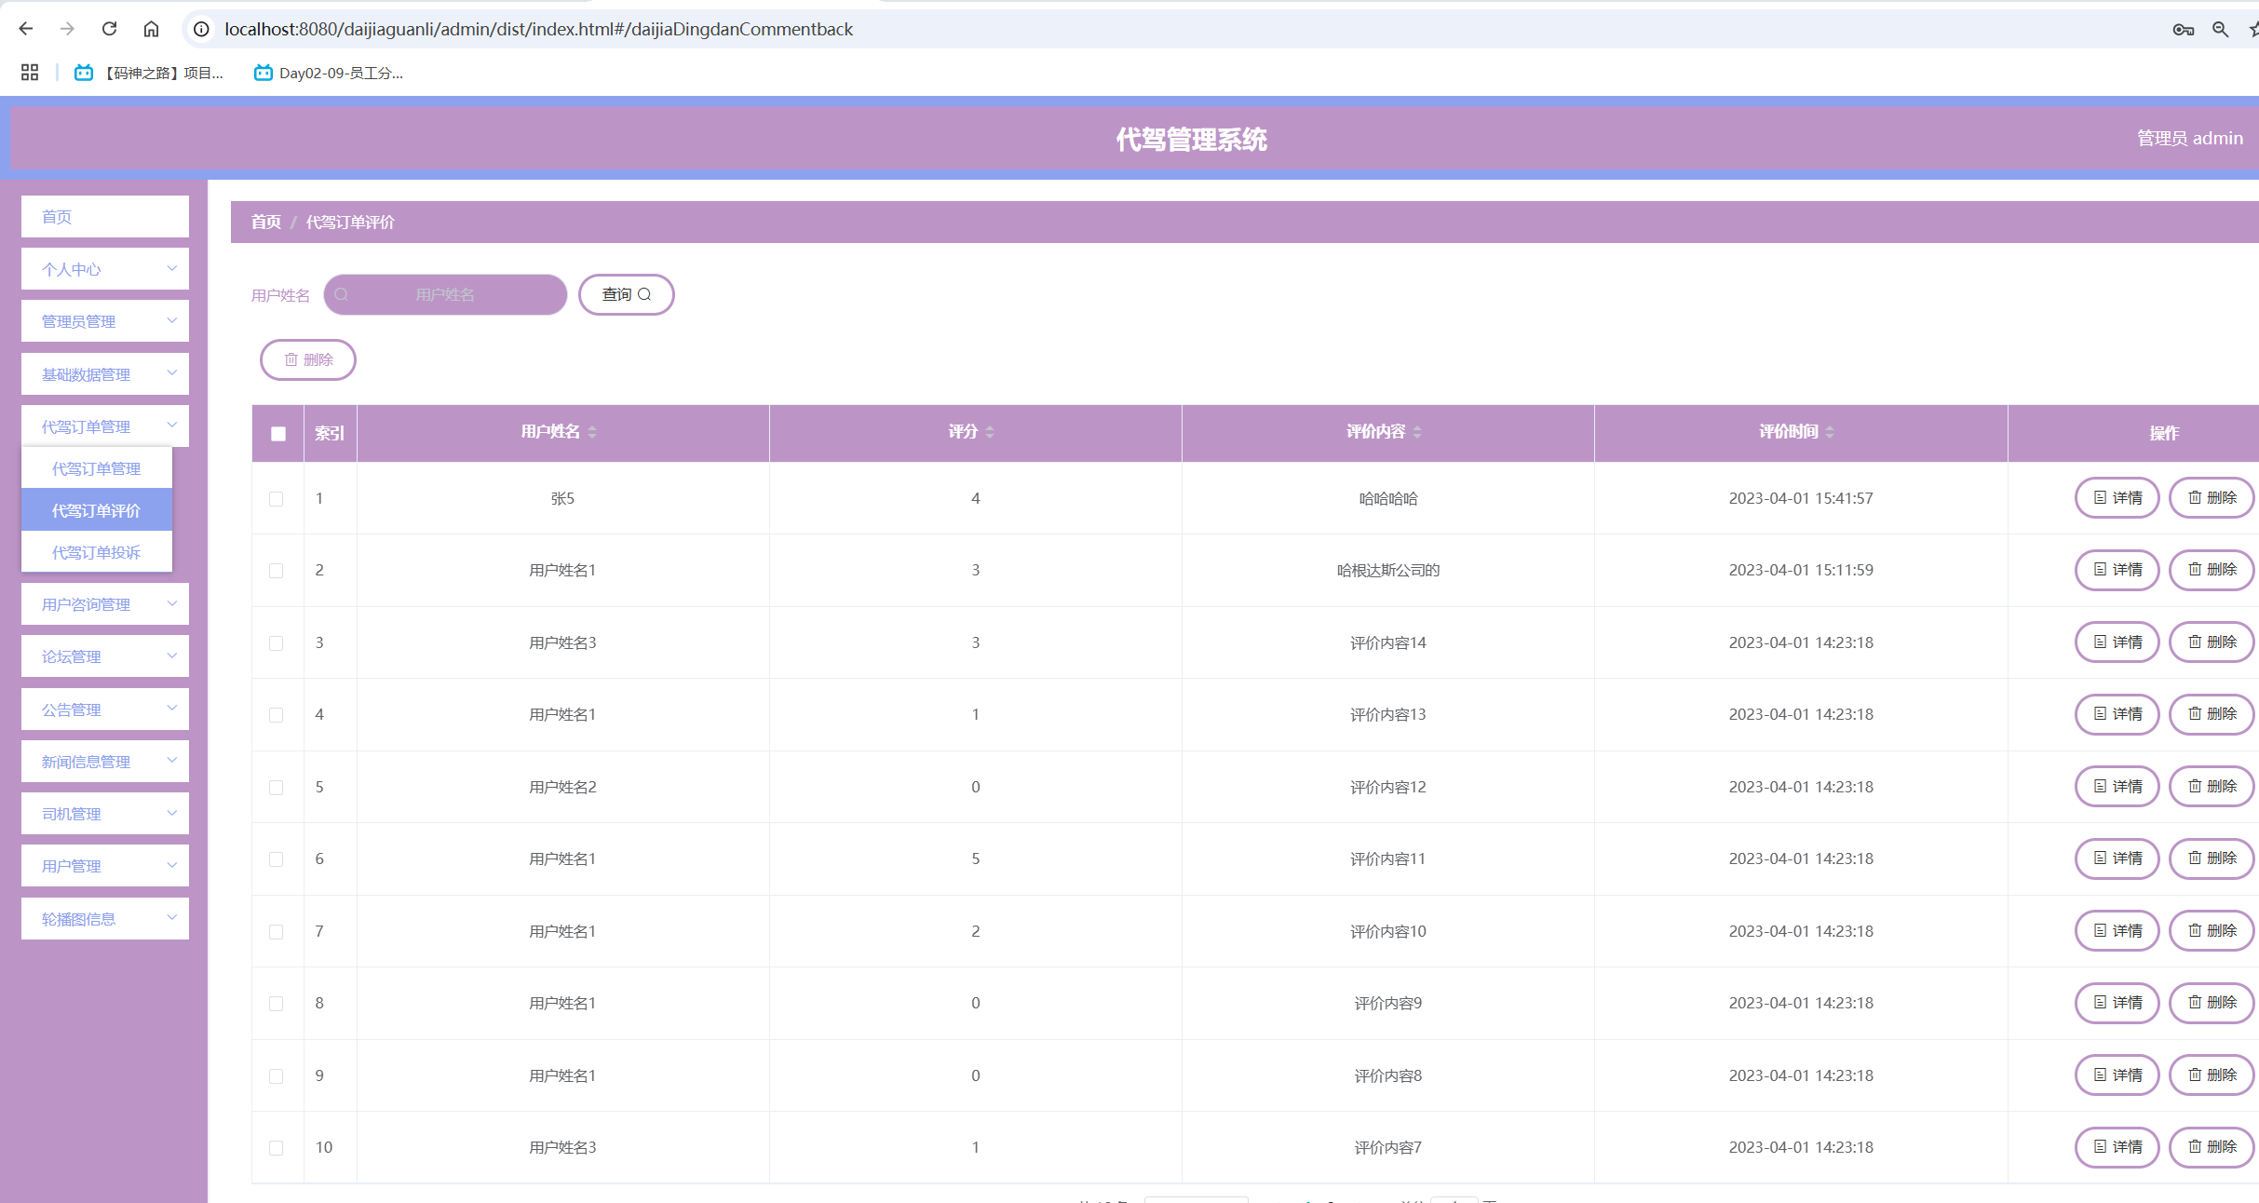Click the browser address bar URL
This screenshot has width=2259, height=1203.
point(538,30)
